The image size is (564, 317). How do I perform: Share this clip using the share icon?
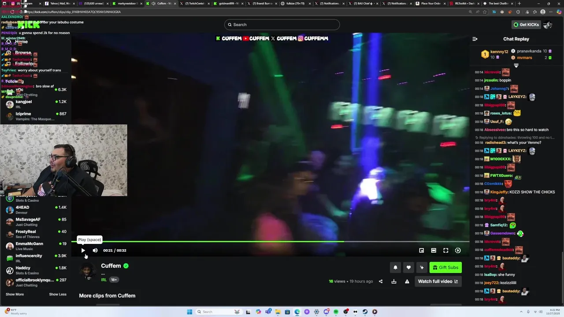381,281
